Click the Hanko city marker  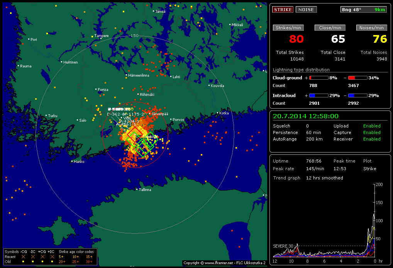pos(72,161)
